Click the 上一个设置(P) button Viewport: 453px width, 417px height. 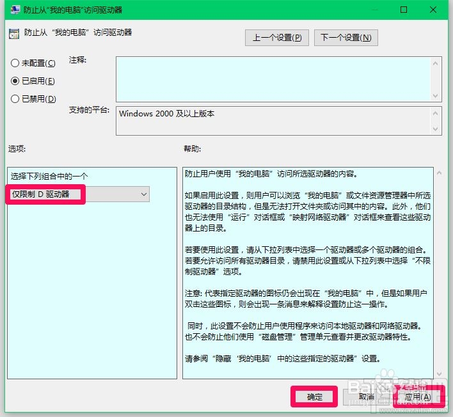click(x=277, y=38)
